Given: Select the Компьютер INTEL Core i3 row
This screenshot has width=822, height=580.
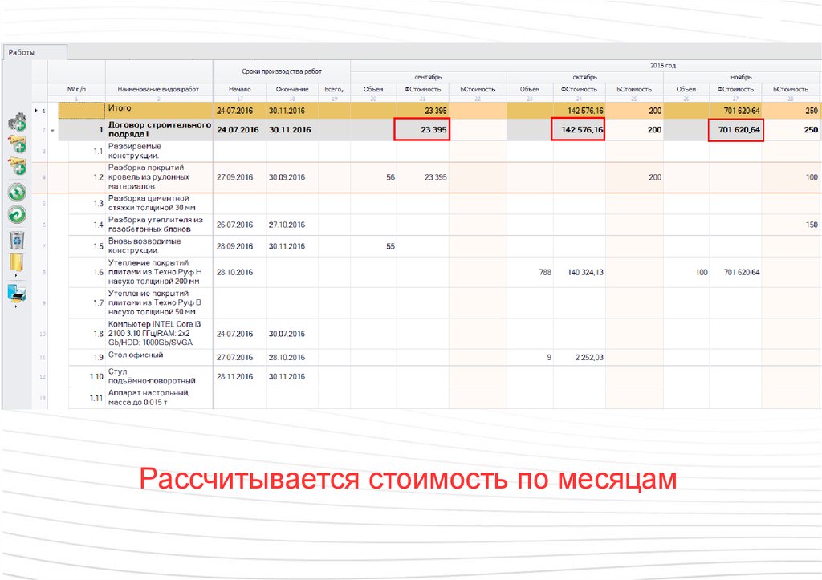Looking at the screenshot, I should (x=159, y=334).
